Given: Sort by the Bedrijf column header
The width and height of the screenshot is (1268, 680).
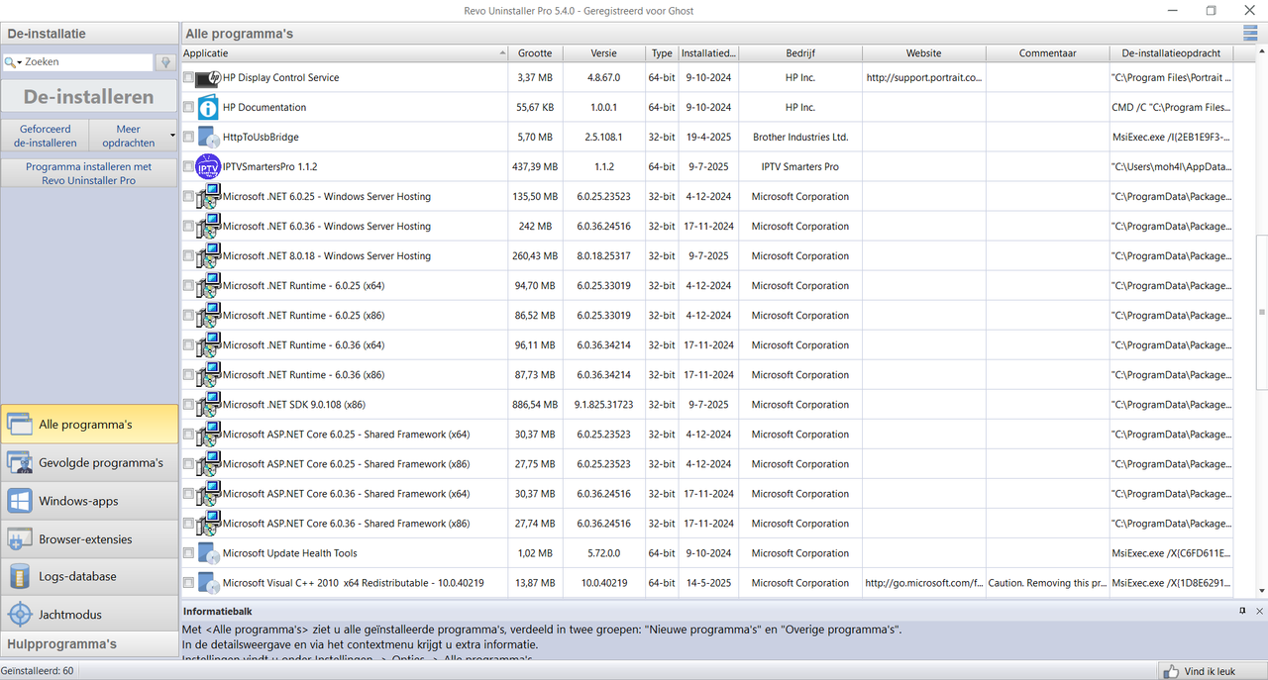Looking at the screenshot, I should pos(800,53).
